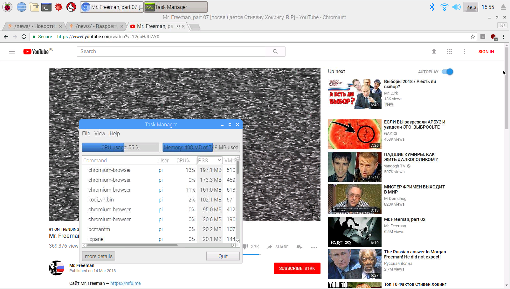
Task: Click the Memory usage bar
Action: (x=201, y=147)
